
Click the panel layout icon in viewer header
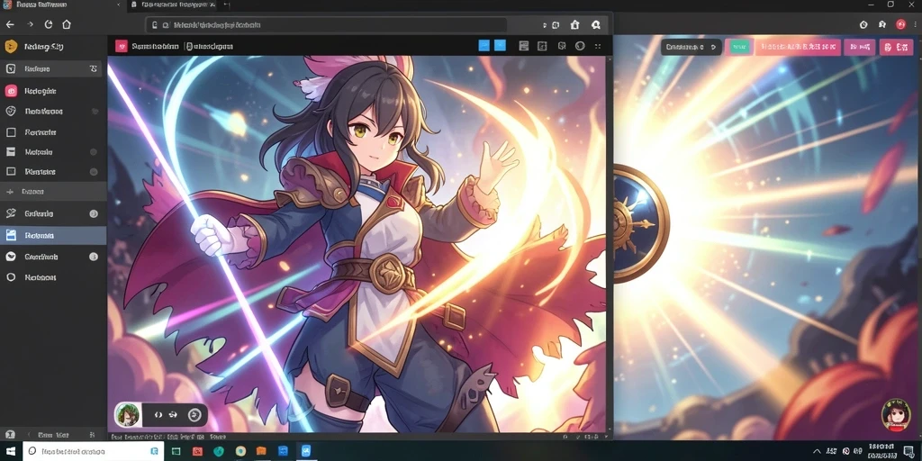click(x=523, y=46)
